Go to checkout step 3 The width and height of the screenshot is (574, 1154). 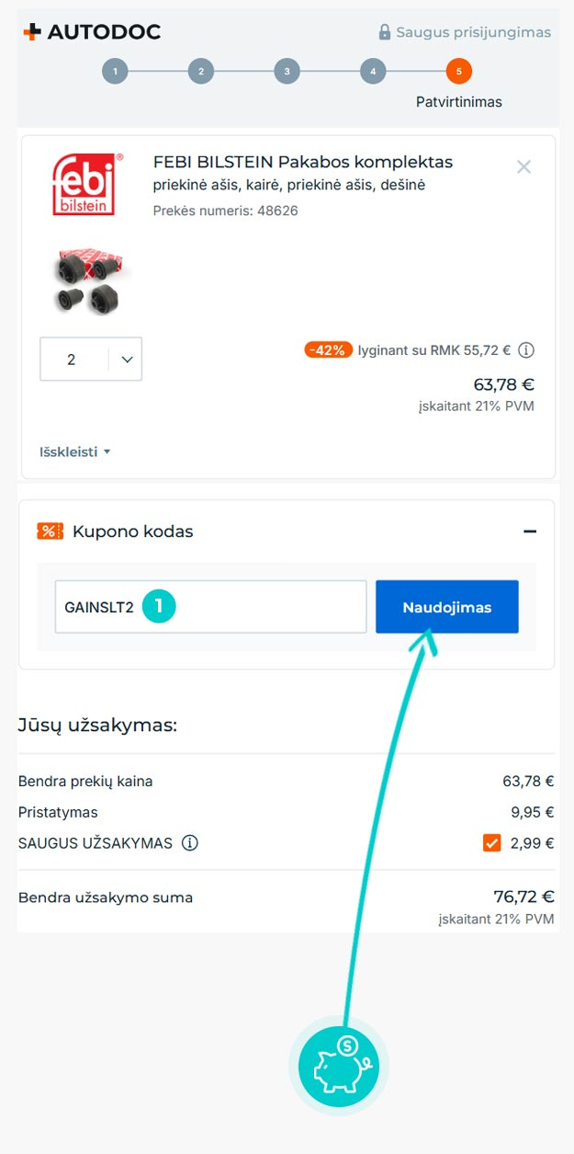click(287, 71)
